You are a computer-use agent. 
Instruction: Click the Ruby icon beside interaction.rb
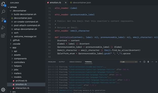pos(13,88)
